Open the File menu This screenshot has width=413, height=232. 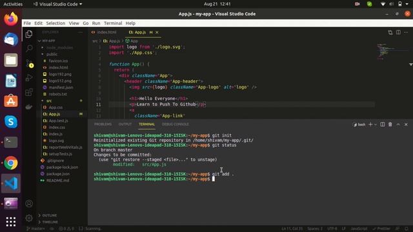pos(27,23)
